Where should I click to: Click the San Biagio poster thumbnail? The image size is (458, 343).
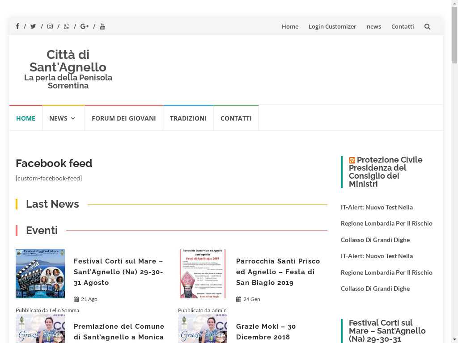(x=203, y=273)
